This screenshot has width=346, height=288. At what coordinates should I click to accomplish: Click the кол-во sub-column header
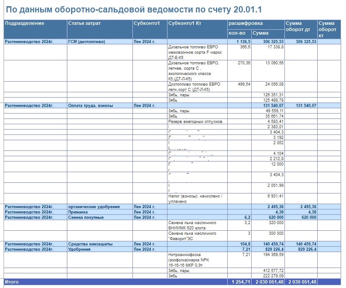click(x=238, y=33)
